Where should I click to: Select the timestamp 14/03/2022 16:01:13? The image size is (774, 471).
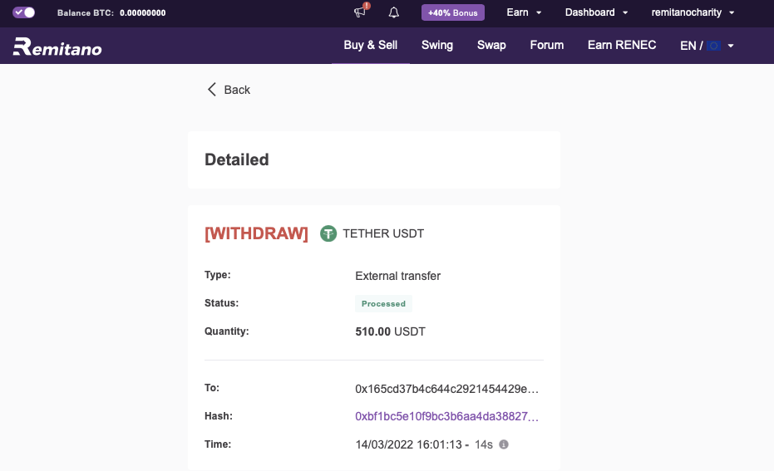click(x=409, y=444)
